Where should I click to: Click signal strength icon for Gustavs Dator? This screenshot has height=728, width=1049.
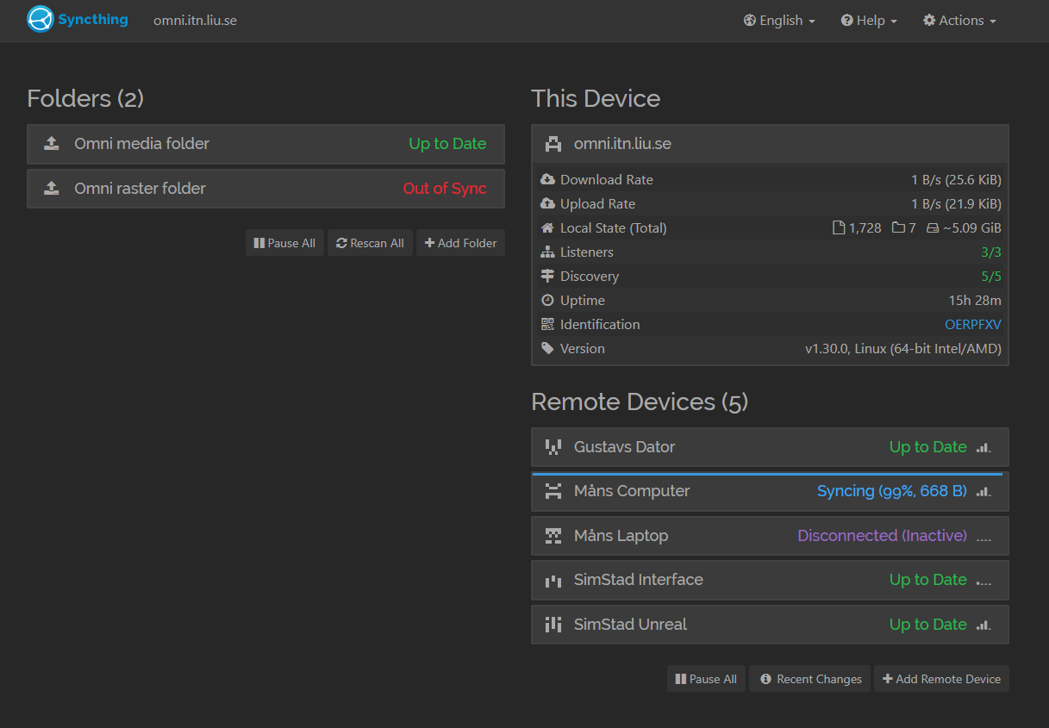click(983, 448)
